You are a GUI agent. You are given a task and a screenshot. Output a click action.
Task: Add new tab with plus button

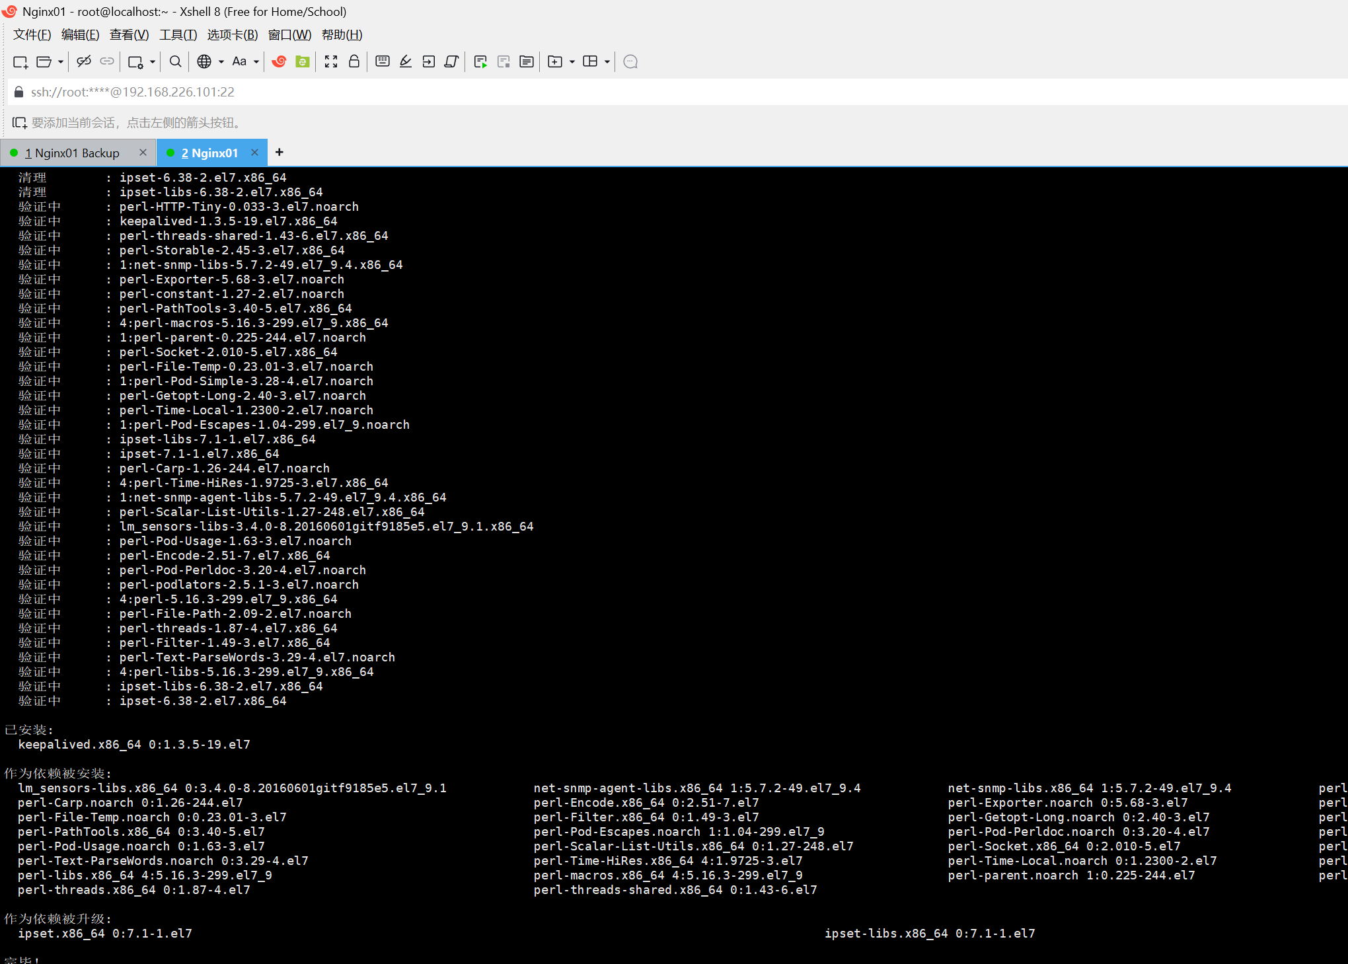coord(280,153)
